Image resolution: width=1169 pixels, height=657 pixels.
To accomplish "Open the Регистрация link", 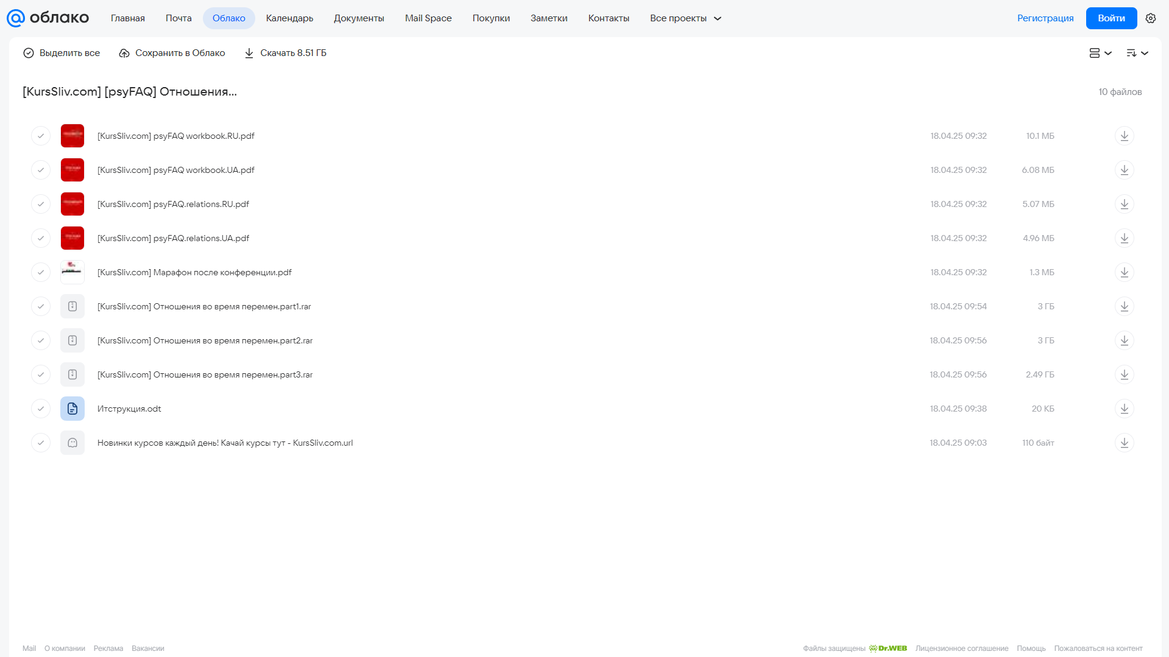I will [1045, 18].
